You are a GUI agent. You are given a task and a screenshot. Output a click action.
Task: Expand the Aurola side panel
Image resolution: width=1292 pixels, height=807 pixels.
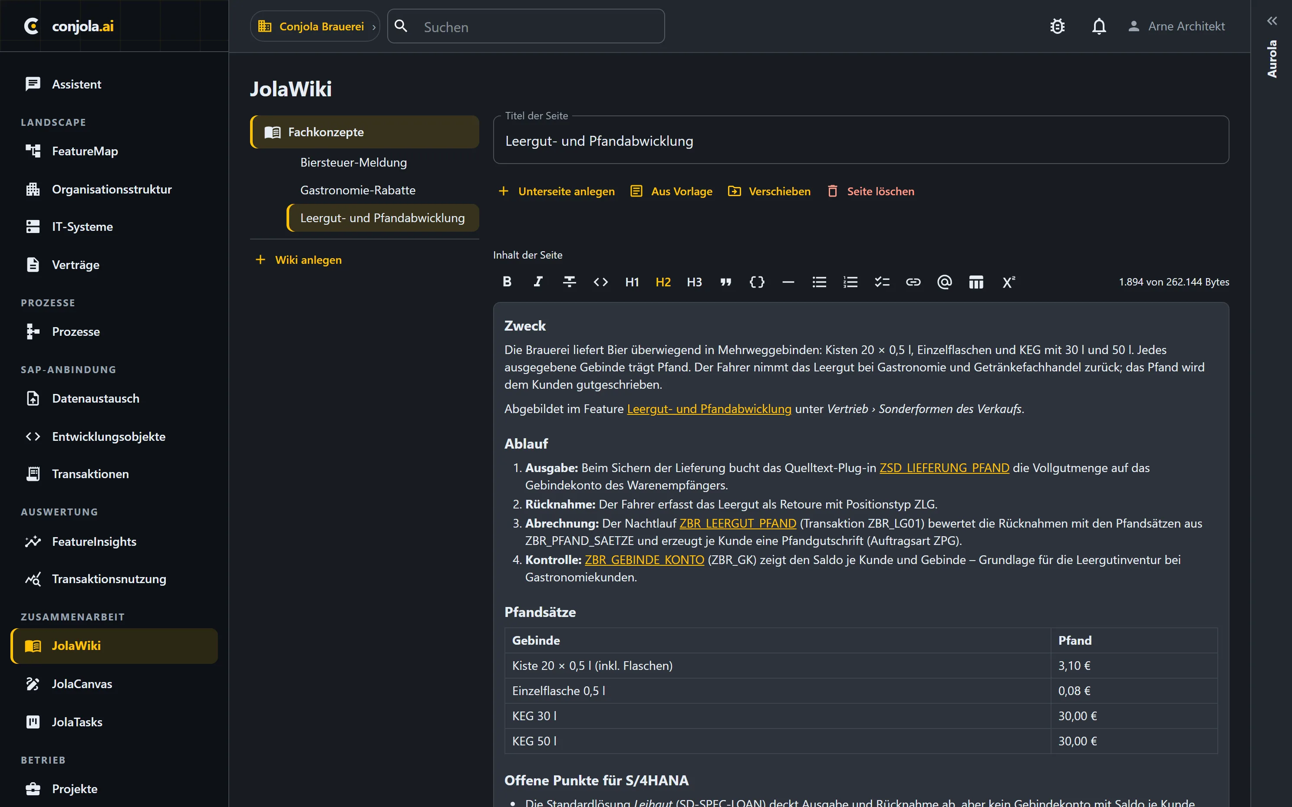pyautogui.click(x=1272, y=21)
